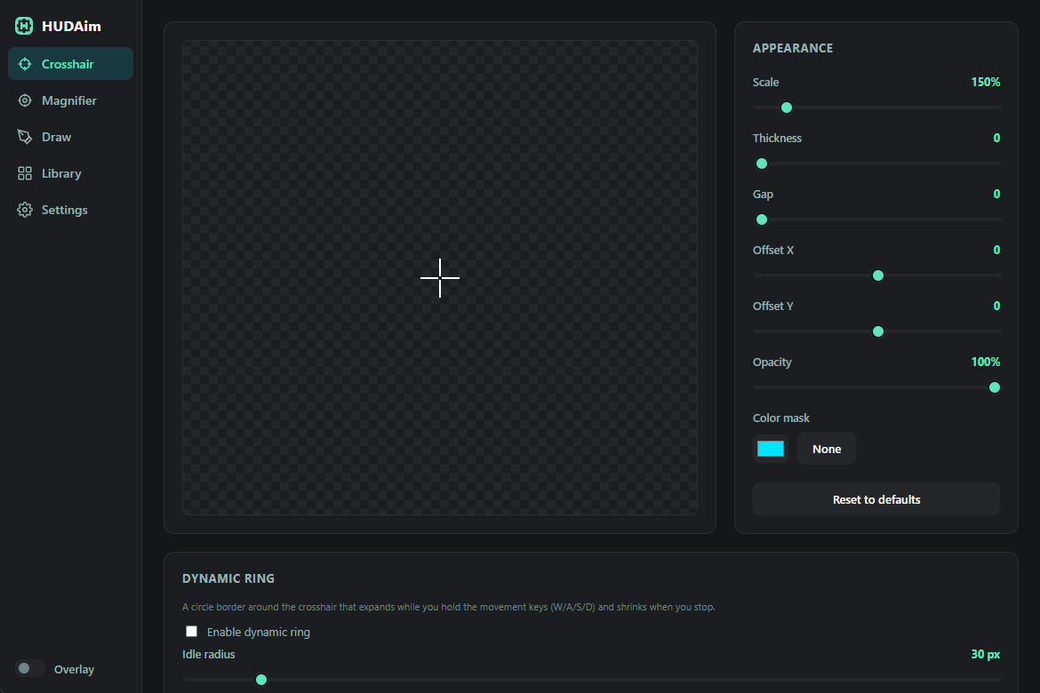The width and height of the screenshot is (1040, 693).
Task: Click the Opacity slider handle
Action: 995,387
